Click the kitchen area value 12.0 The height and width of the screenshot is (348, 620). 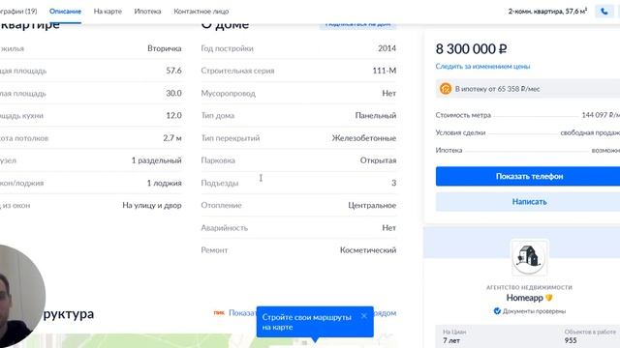point(173,116)
